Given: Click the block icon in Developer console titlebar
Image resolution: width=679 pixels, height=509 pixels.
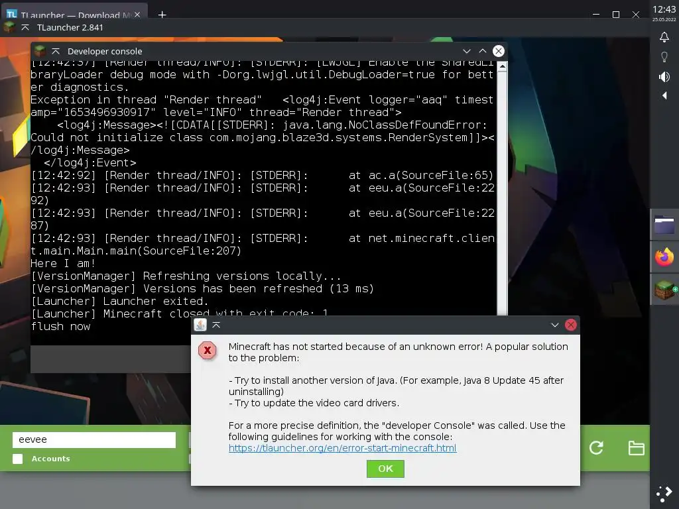Looking at the screenshot, I should (40, 51).
